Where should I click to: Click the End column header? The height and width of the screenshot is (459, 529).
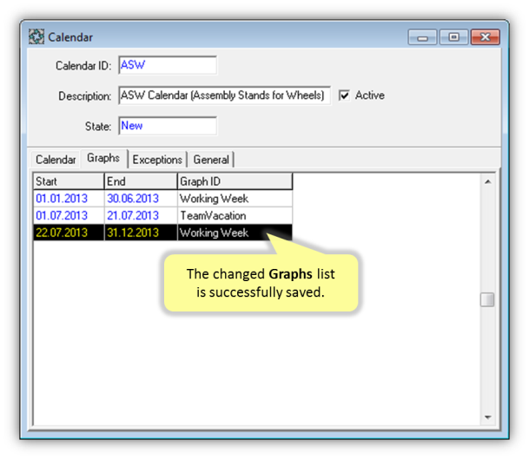point(141,181)
